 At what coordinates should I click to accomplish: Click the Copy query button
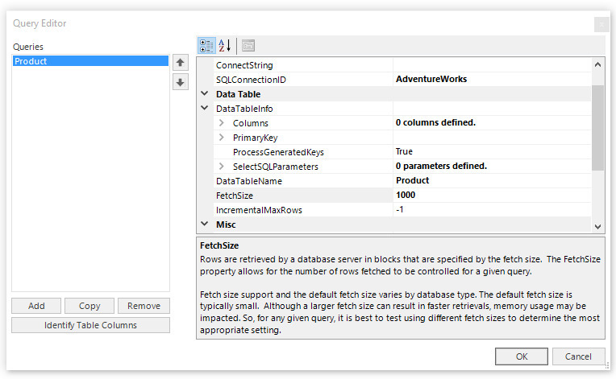click(x=89, y=306)
